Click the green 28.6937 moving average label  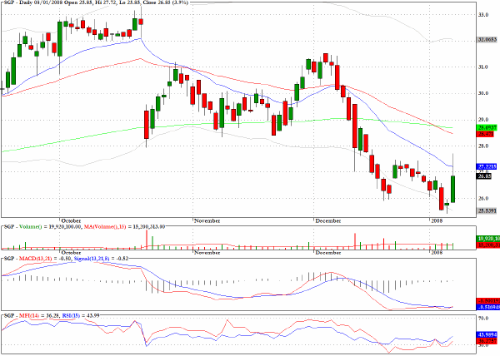coord(487,127)
